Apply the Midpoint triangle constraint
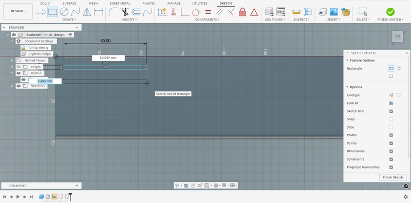 coord(254,12)
